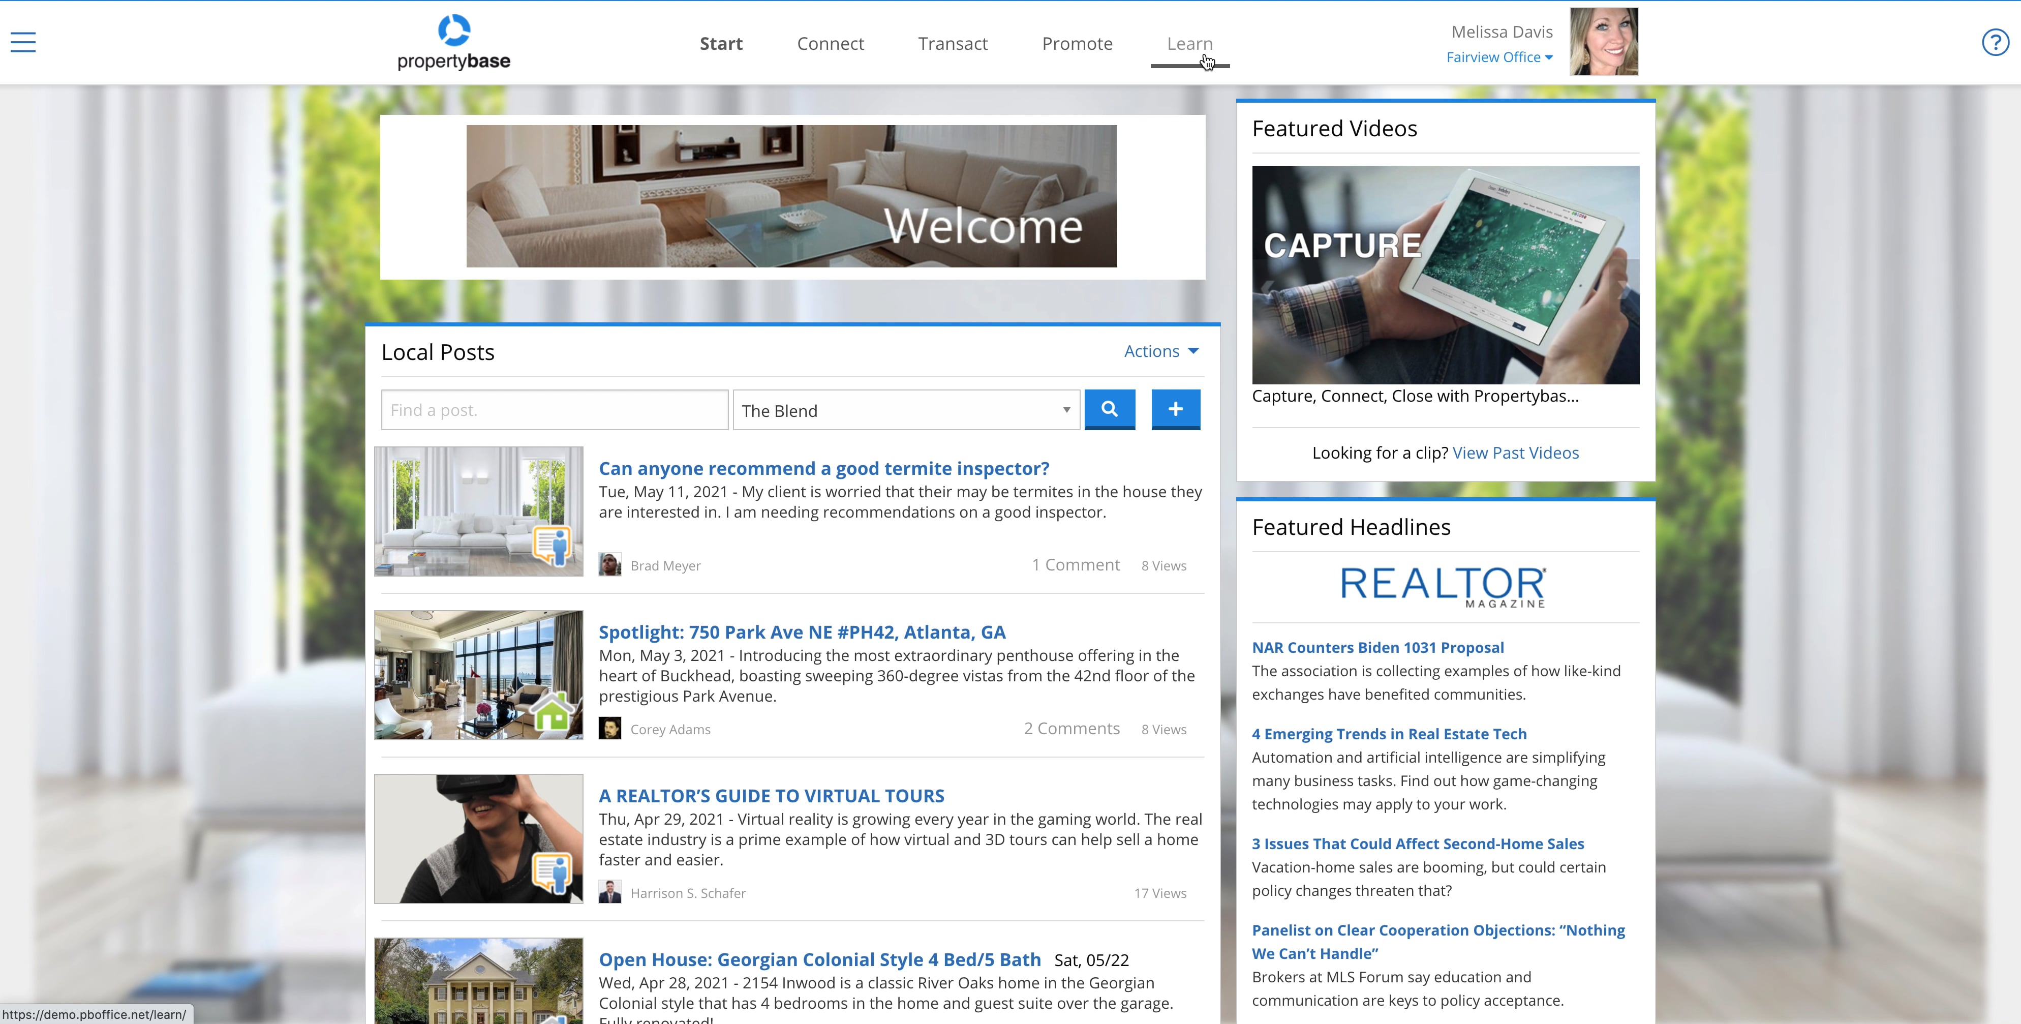The image size is (2021, 1024).
Task: Open the help question mark icon
Action: point(1995,42)
